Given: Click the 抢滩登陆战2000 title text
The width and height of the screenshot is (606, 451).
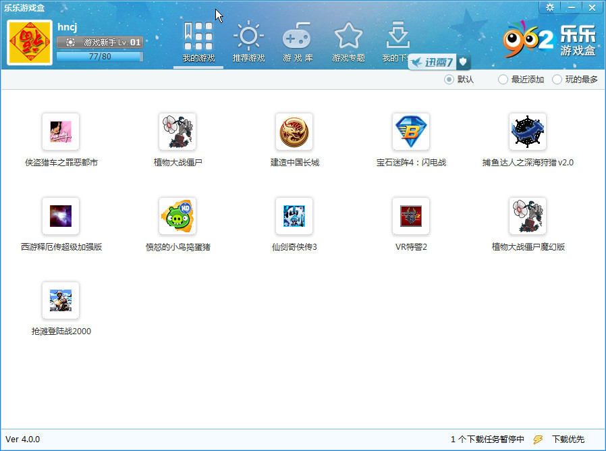Looking at the screenshot, I should point(61,331).
